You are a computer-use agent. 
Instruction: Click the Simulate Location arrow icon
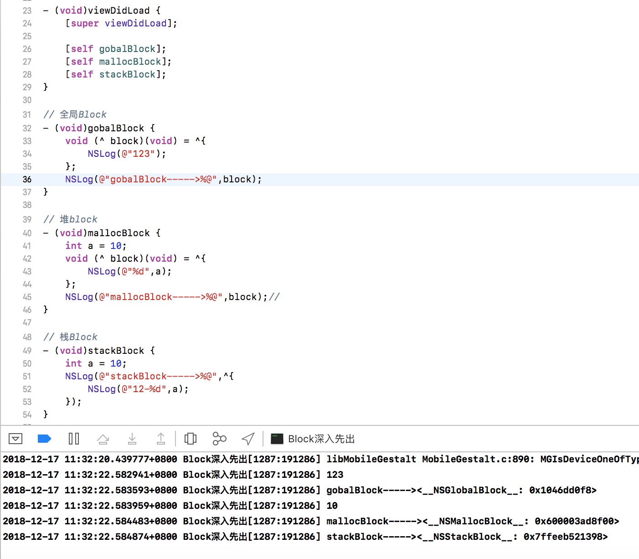(x=248, y=439)
